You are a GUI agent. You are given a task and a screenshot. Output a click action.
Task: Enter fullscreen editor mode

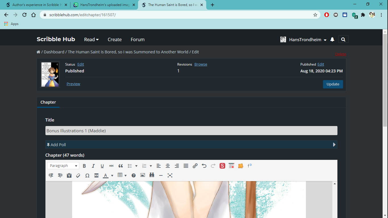pyautogui.click(x=170, y=175)
